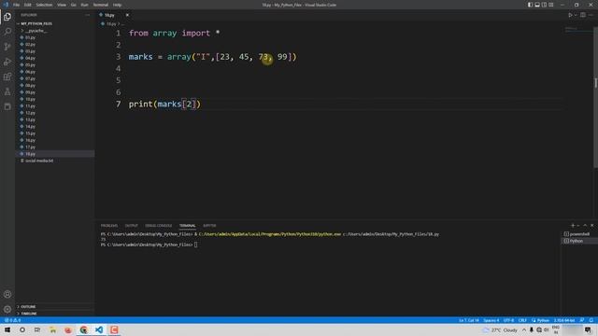Open the Accounts icon in activity bar
Screen dimensions: 598x336
(7, 294)
